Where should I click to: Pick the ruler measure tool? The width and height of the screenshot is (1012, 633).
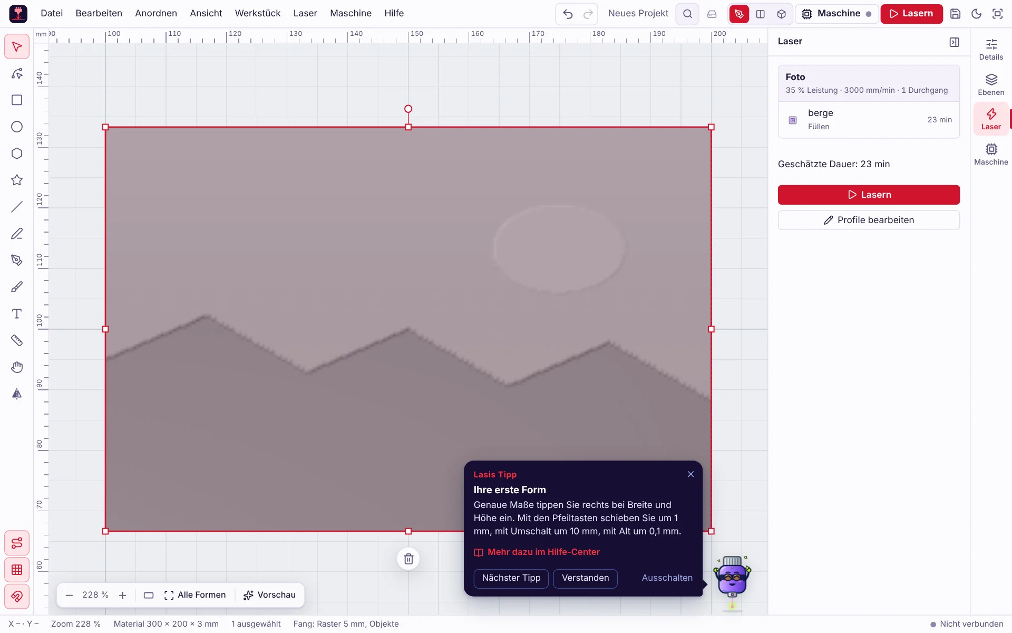(17, 340)
